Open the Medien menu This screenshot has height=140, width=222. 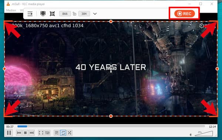point(11,10)
